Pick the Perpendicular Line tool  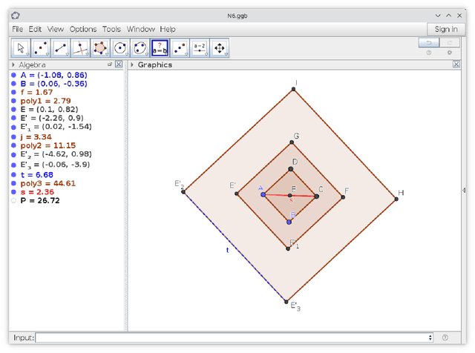(x=81, y=48)
